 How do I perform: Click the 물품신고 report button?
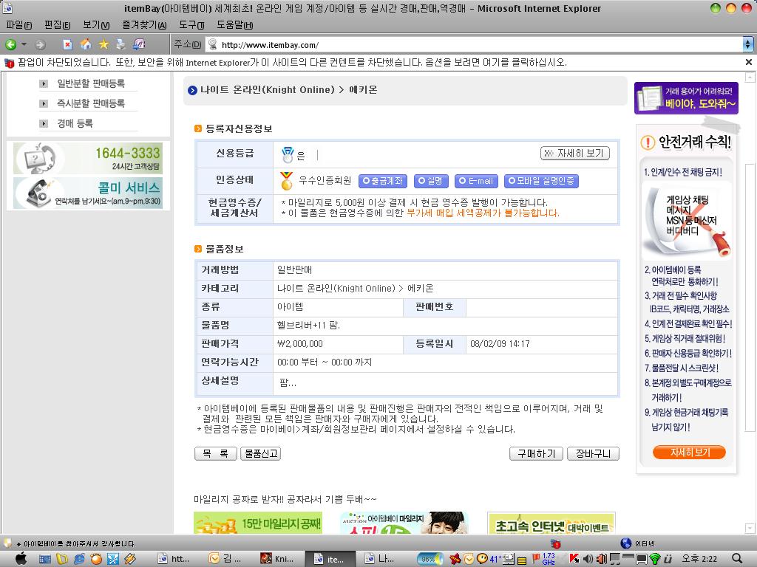click(x=261, y=454)
